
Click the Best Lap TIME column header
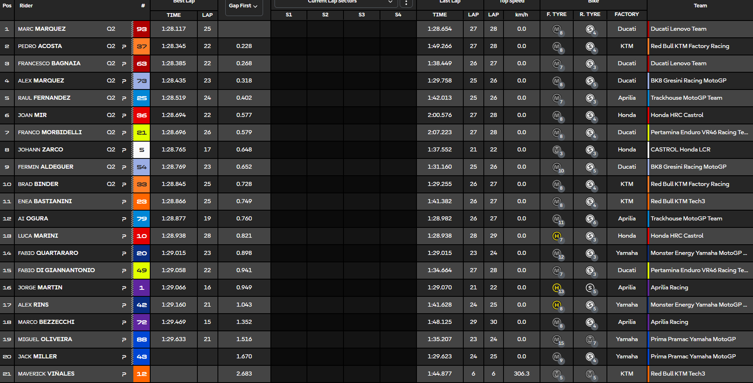pos(174,15)
